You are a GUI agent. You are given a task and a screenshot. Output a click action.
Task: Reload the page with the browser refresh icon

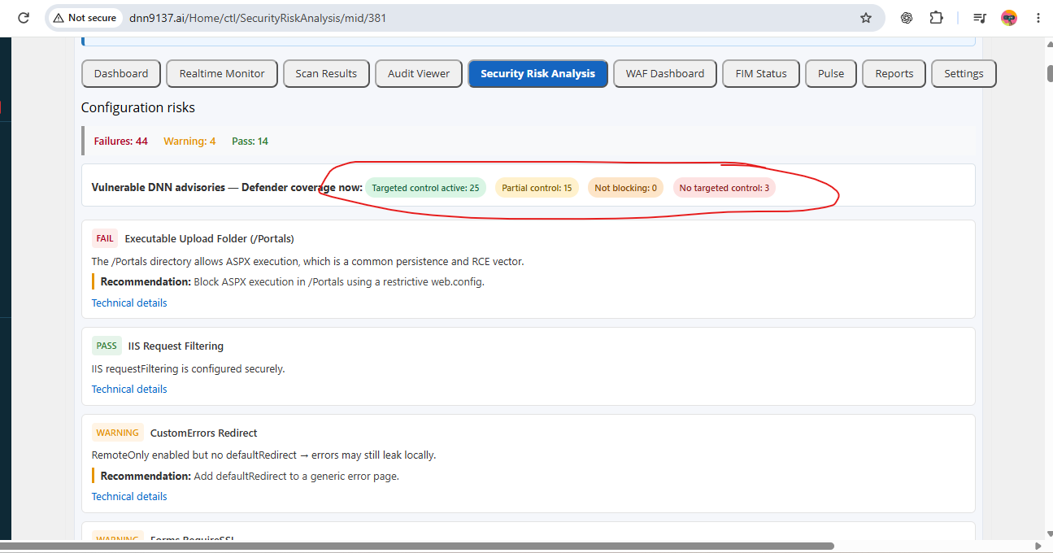[24, 17]
